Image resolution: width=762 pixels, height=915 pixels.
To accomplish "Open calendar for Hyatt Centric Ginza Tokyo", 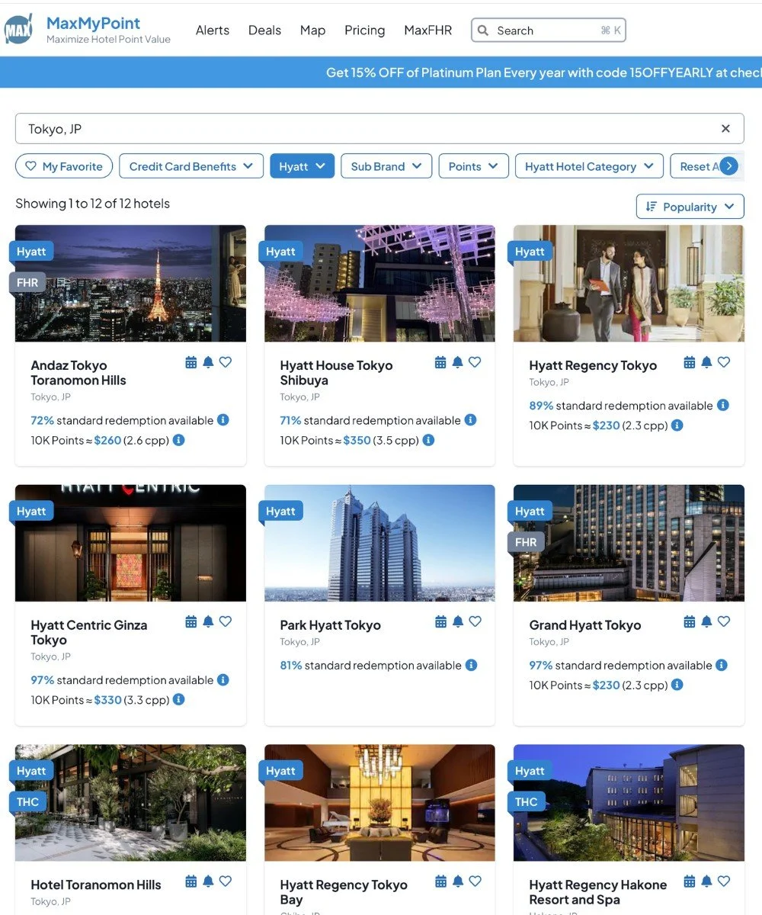I will 191,621.
